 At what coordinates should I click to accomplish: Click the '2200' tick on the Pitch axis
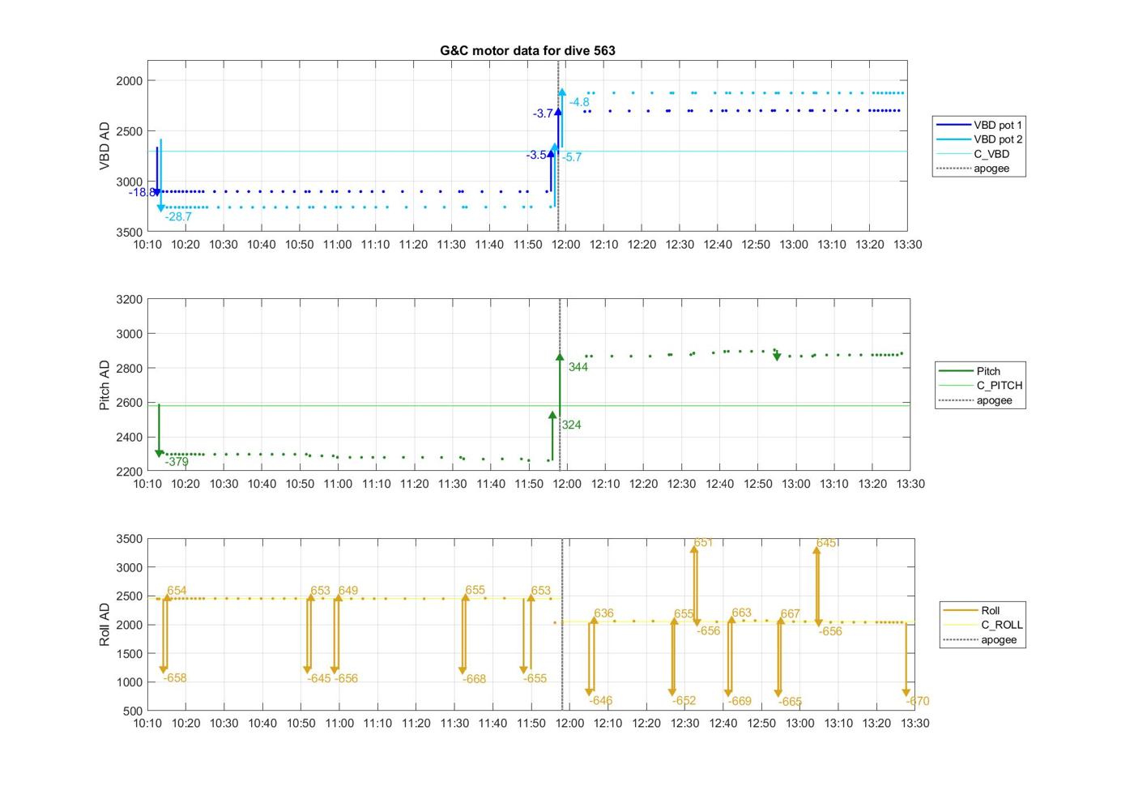pyautogui.click(x=129, y=472)
